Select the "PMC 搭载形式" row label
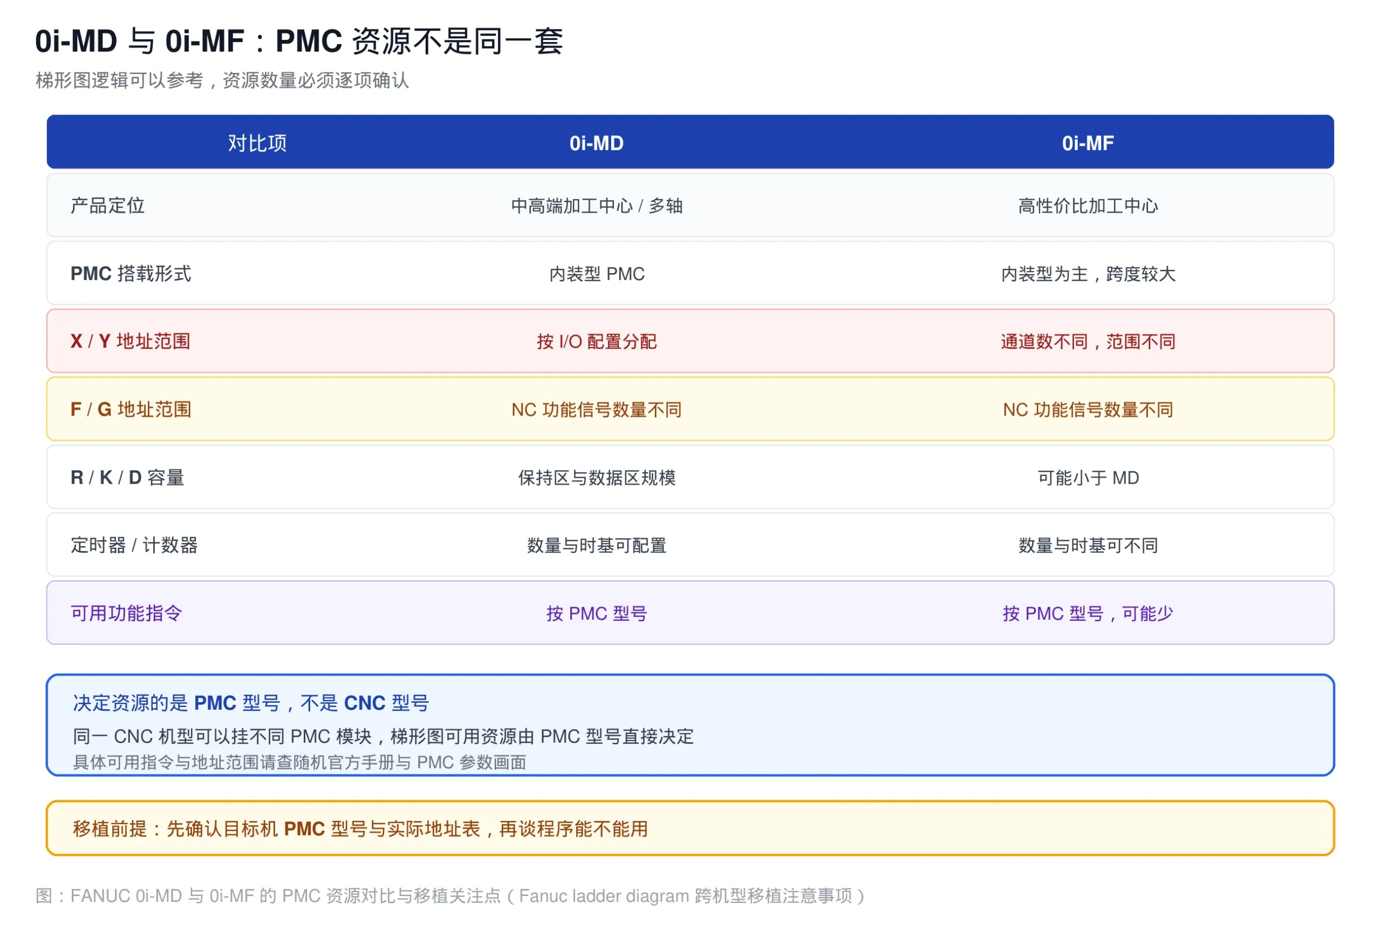 tap(131, 274)
